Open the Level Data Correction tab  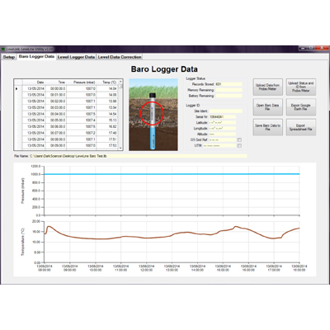[x=120, y=57]
